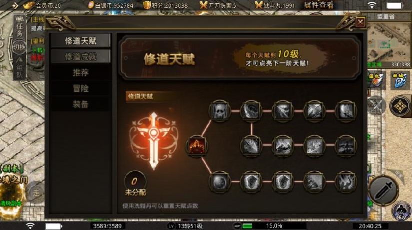Open the 推荐 menu item

tap(81, 72)
